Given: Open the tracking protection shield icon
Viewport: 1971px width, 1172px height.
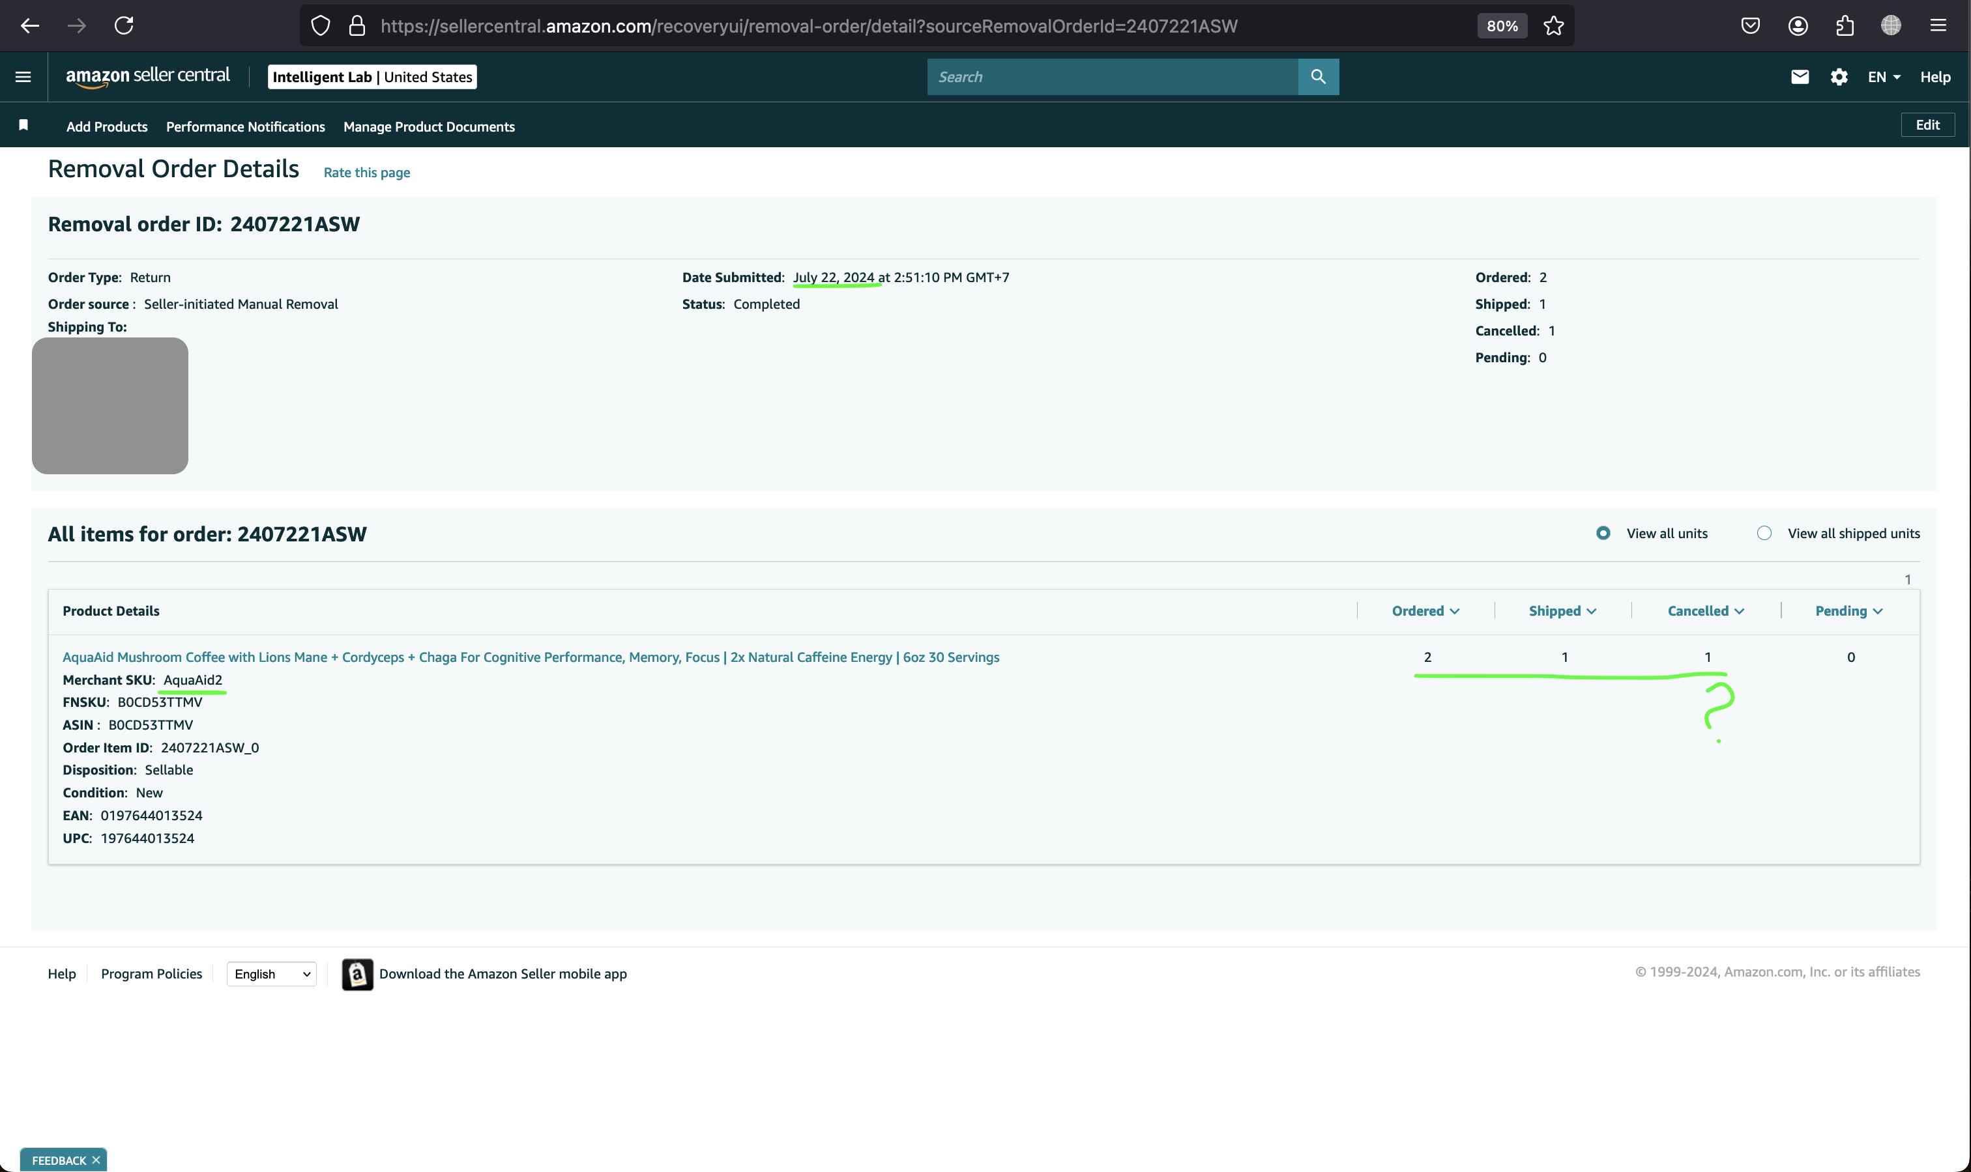Looking at the screenshot, I should coord(320,25).
